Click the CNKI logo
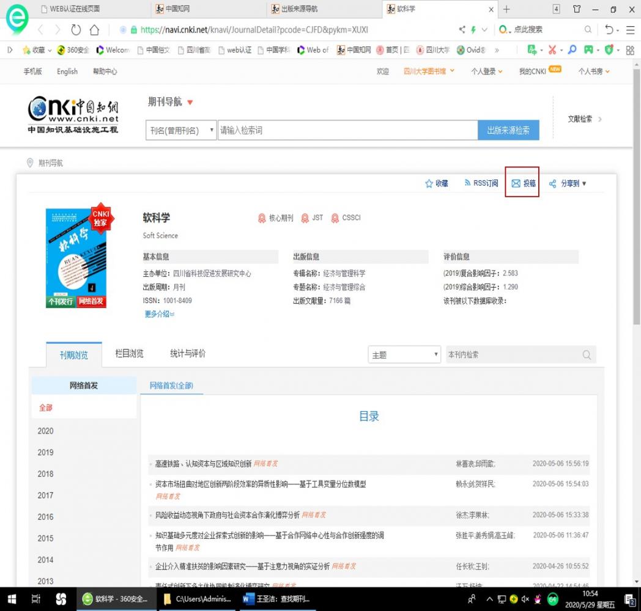The image size is (641, 611). pyautogui.click(x=73, y=114)
